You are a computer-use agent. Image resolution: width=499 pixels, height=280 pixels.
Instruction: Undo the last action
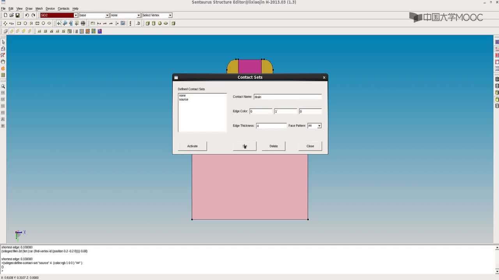coord(27,15)
